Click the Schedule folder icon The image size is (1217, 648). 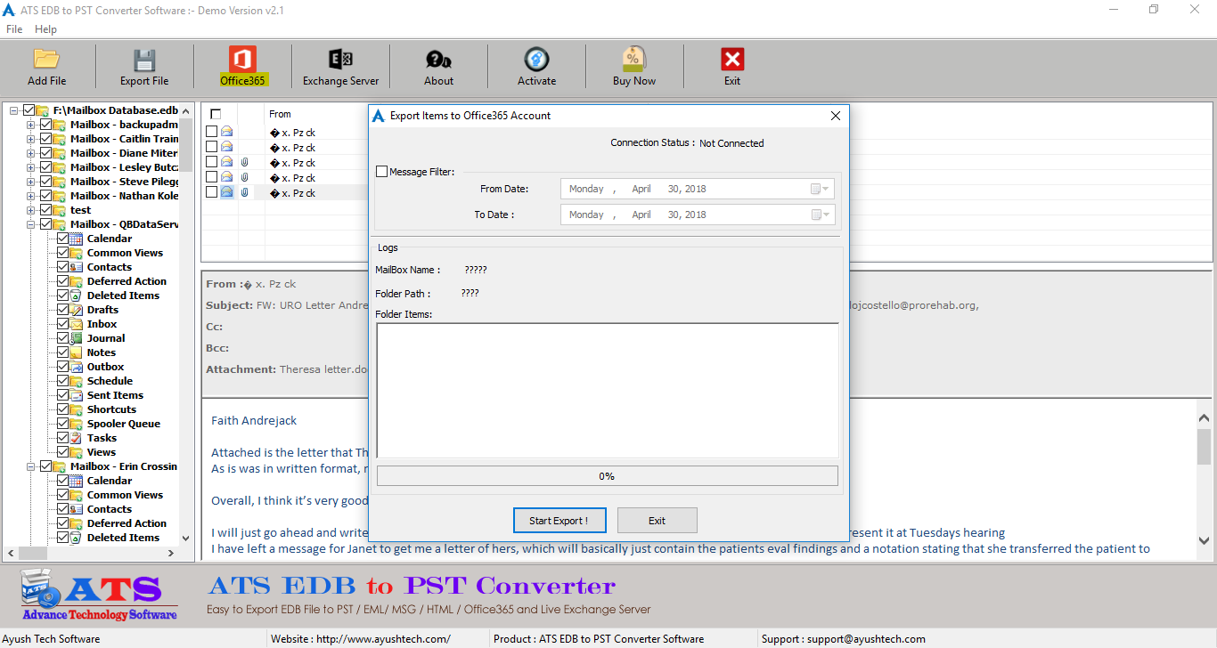(77, 381)
